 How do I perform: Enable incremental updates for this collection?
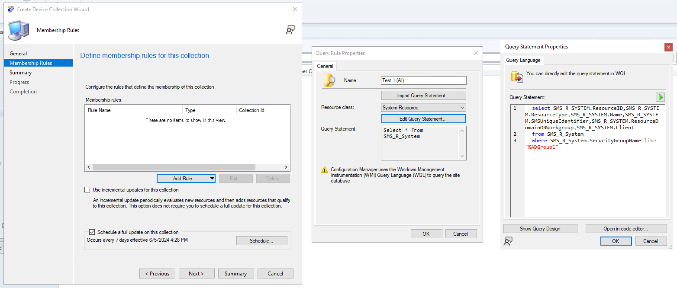click(x=87, y=190)
